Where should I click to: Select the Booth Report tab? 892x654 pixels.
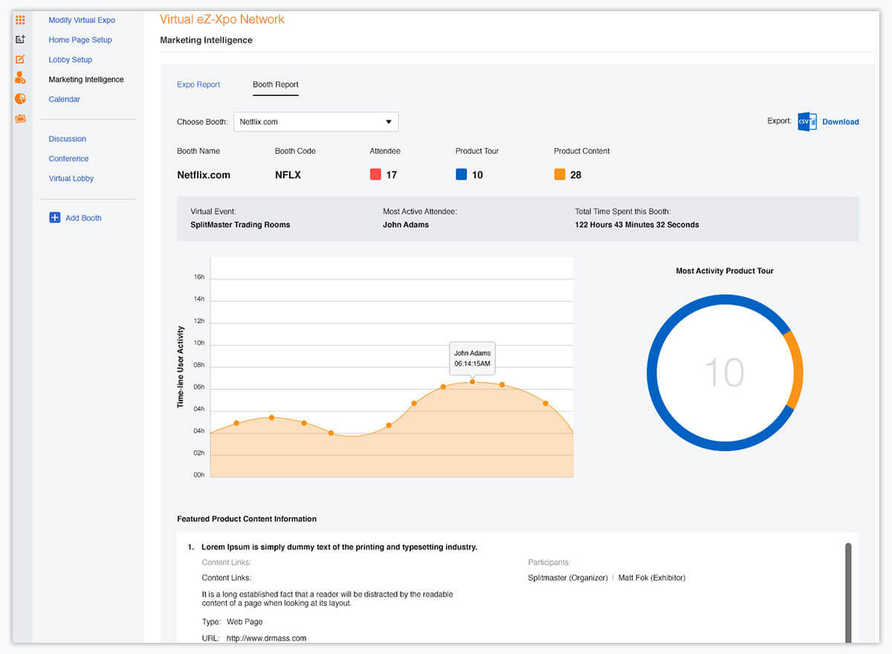[275, 85]
